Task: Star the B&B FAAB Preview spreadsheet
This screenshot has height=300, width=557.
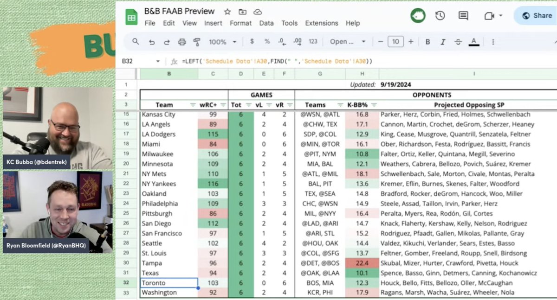Action: [227, 12]
